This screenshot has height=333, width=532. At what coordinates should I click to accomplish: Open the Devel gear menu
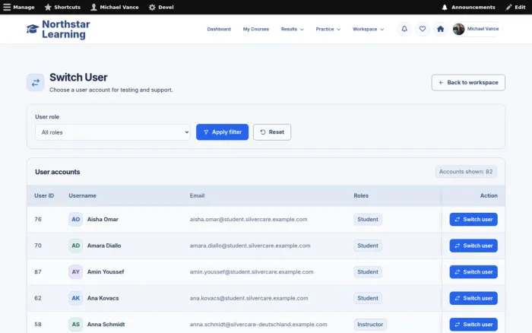tap(161, 7)
